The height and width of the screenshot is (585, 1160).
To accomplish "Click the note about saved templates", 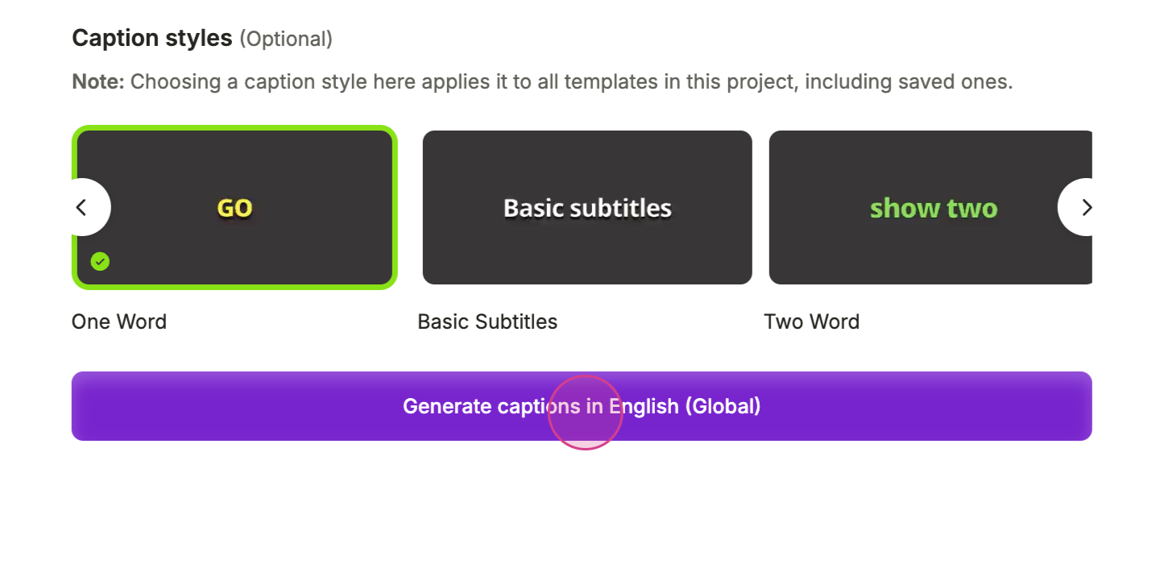I will pos(570,81).
